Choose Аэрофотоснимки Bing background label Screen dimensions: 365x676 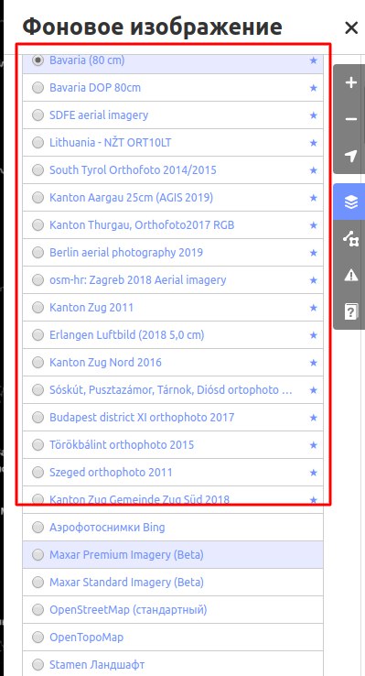tap(107, 528)
